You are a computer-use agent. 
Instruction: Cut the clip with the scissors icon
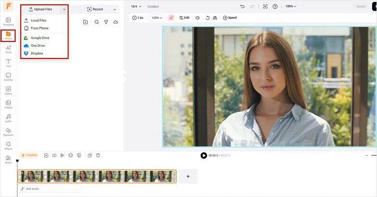tap(63, 155)
